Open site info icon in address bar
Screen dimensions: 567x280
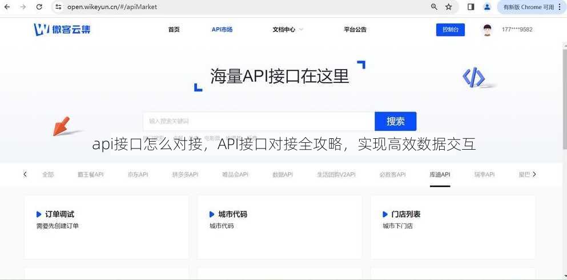point(58,7)
